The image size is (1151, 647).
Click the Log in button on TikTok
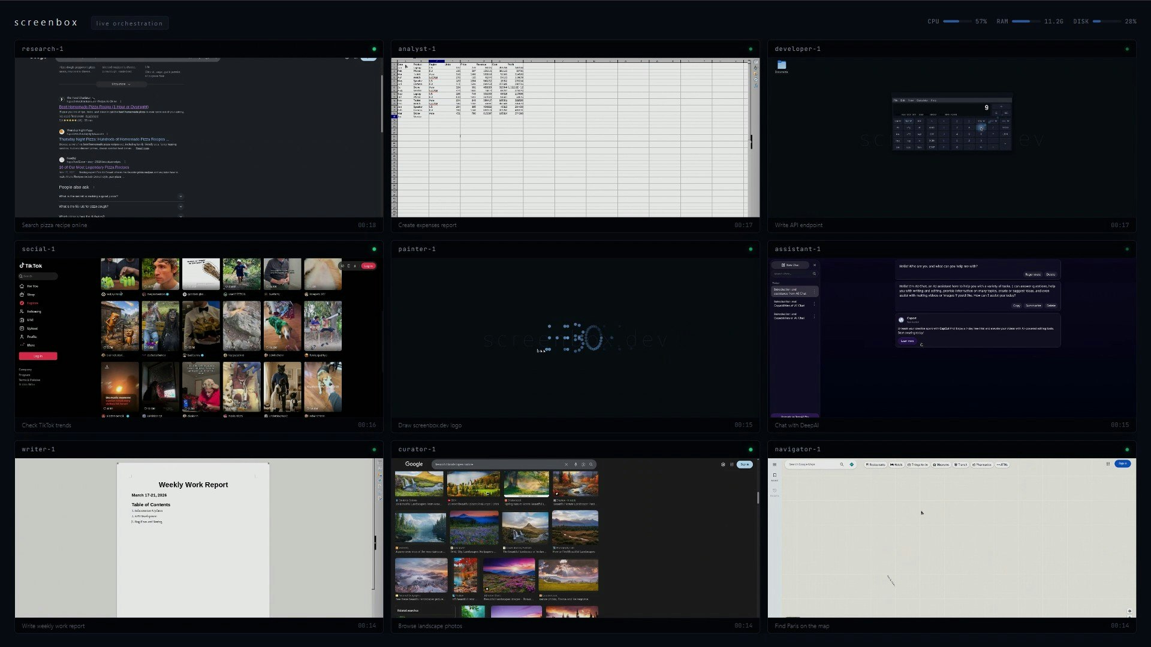[x=38, y=356]
